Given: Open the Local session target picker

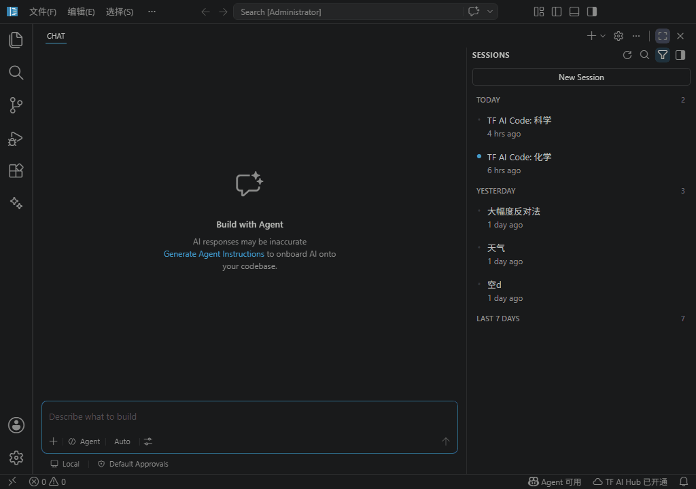Looking at the screenshot, I should pos(65,464).
